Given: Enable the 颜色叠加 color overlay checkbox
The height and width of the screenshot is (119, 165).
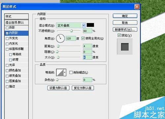Looking at the screenshot, I should tap(7, 70).
